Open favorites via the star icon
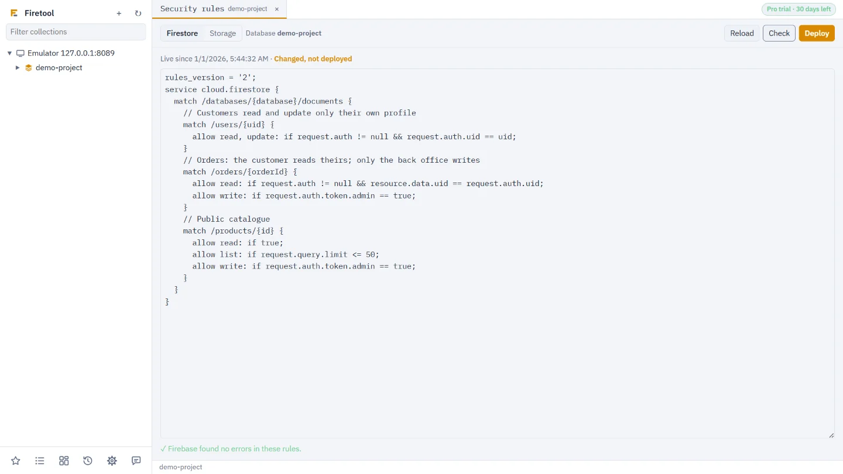The width and height of the screenshot is (843, 474). 16,461
